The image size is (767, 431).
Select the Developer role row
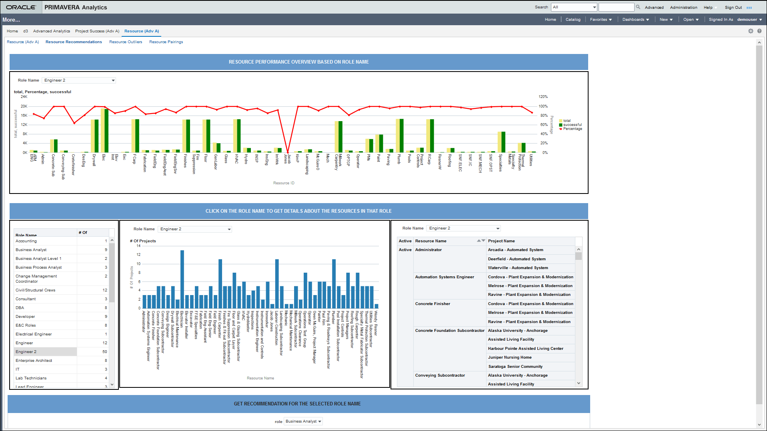click(x=61, y=317)
